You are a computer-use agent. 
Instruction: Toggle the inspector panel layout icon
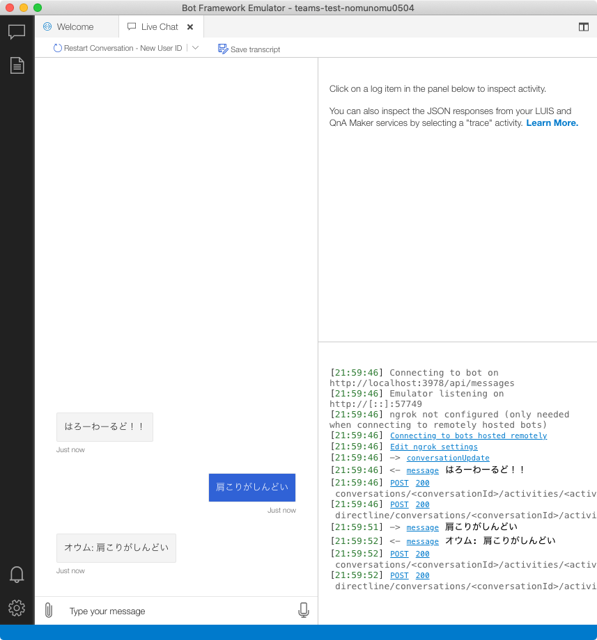pos(583,26)
